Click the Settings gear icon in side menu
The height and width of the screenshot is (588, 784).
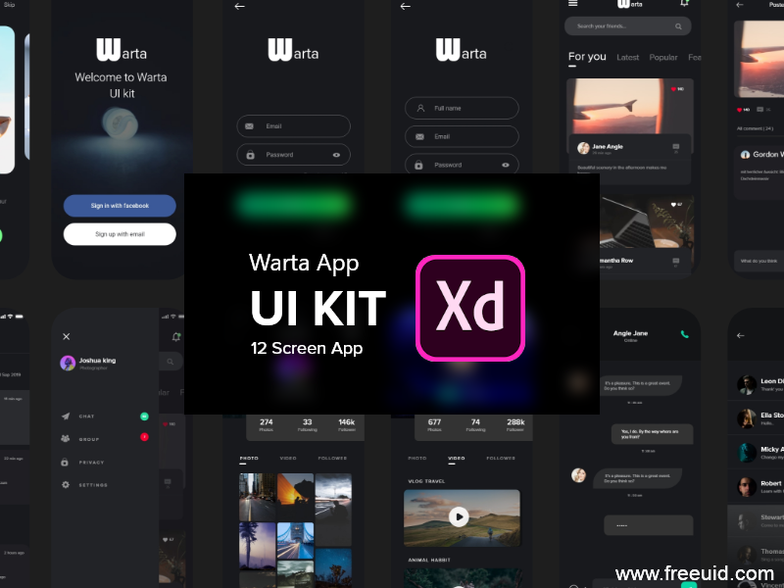(66, 484)
